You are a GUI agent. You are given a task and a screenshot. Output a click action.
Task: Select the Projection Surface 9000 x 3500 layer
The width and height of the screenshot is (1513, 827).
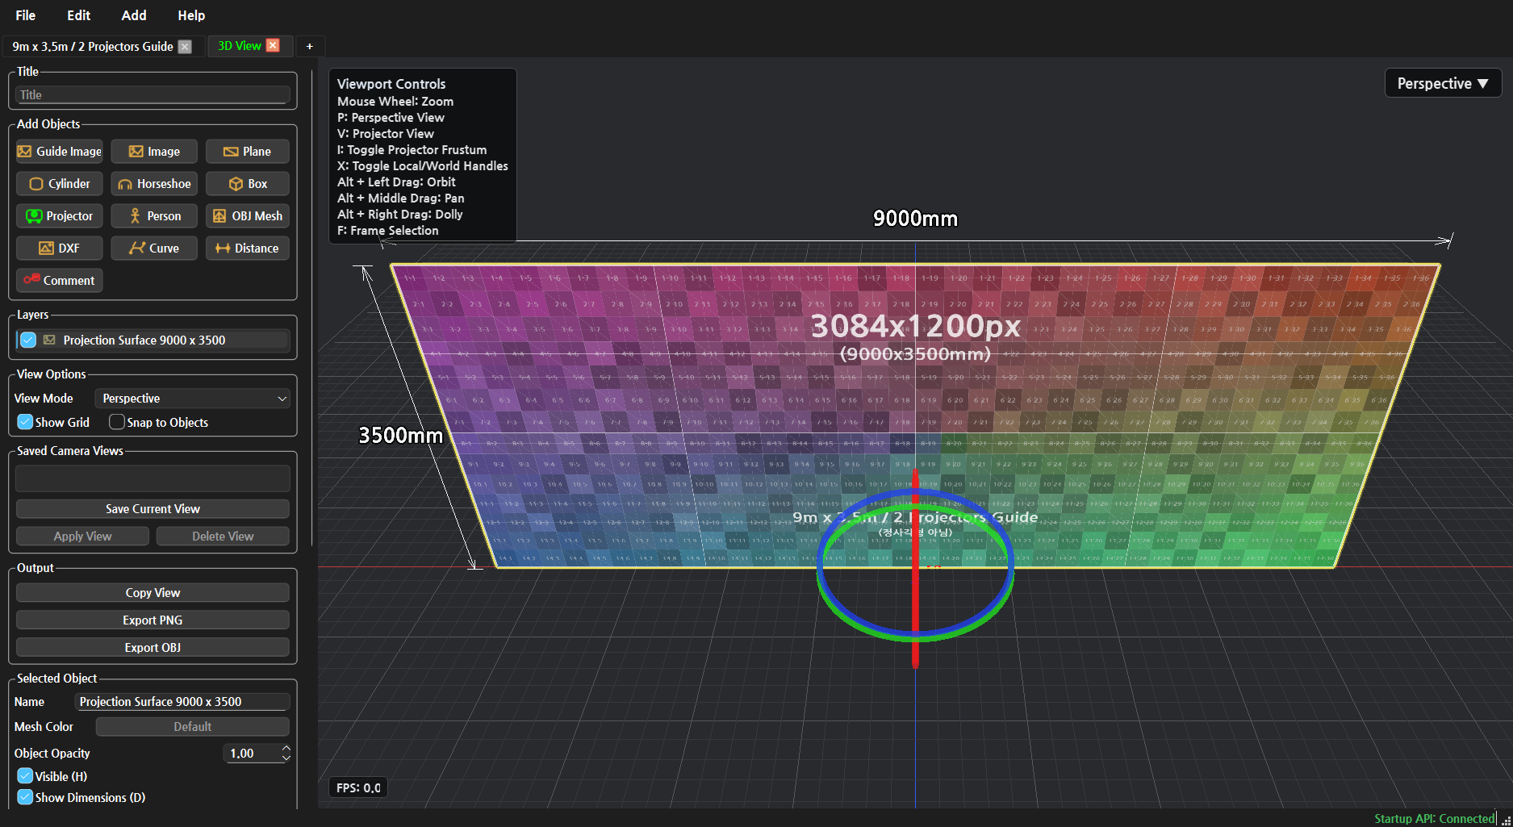click(x=153, y=340)
